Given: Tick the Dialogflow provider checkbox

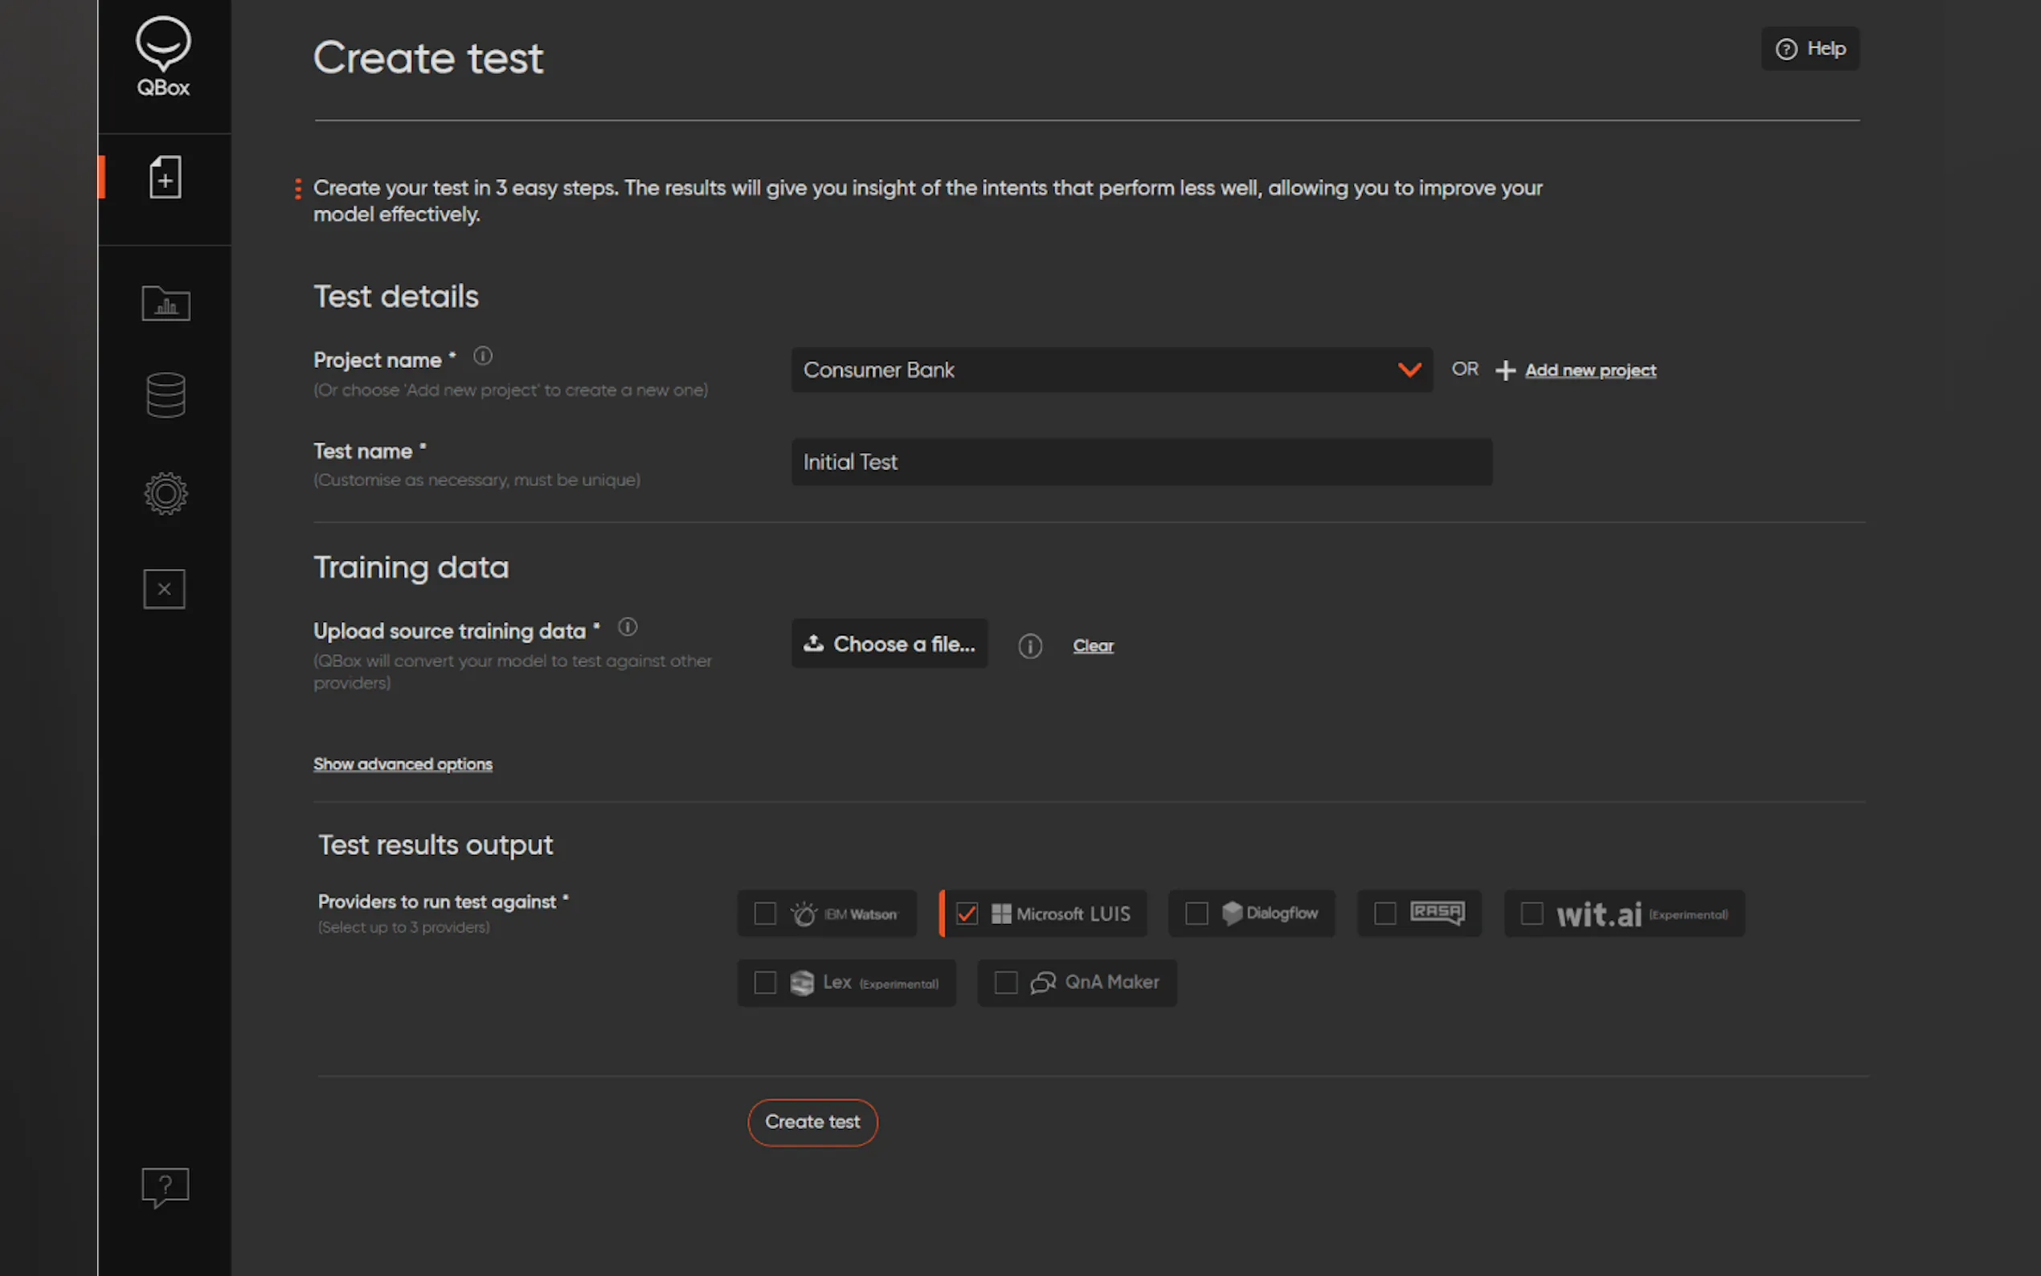Looking at the screenshot, I should (1196, 914).
